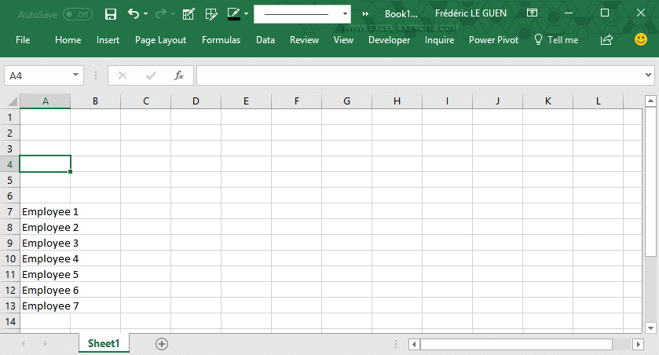Open the Power Pivot tab
This screenshot has height=355, width=659.
(494, 40)
